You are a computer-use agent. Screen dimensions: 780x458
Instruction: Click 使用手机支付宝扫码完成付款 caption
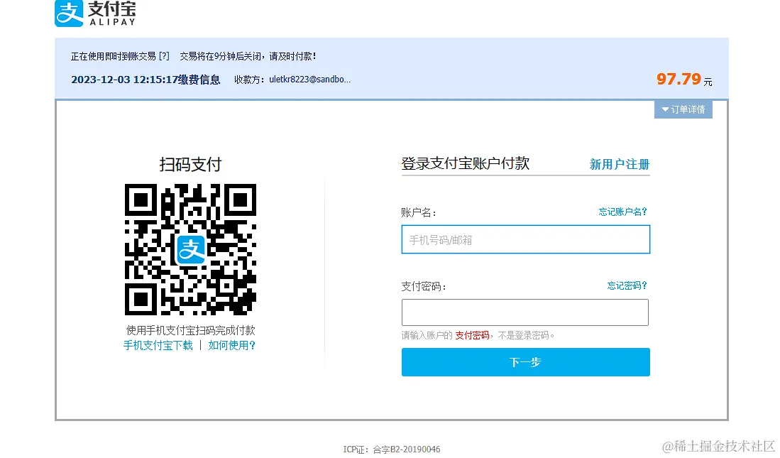point(190,330)
